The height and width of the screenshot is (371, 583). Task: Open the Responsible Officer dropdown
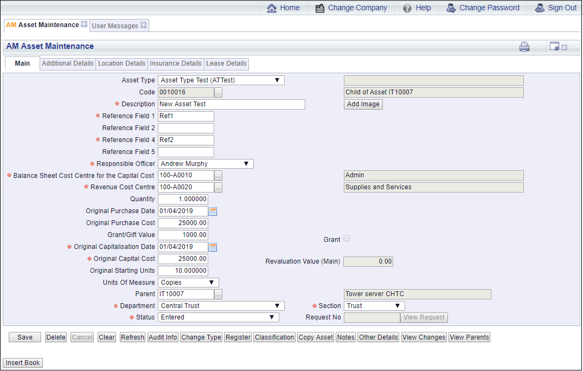pos(206,164)
